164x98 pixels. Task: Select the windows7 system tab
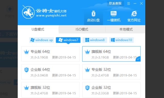[68, 40]
